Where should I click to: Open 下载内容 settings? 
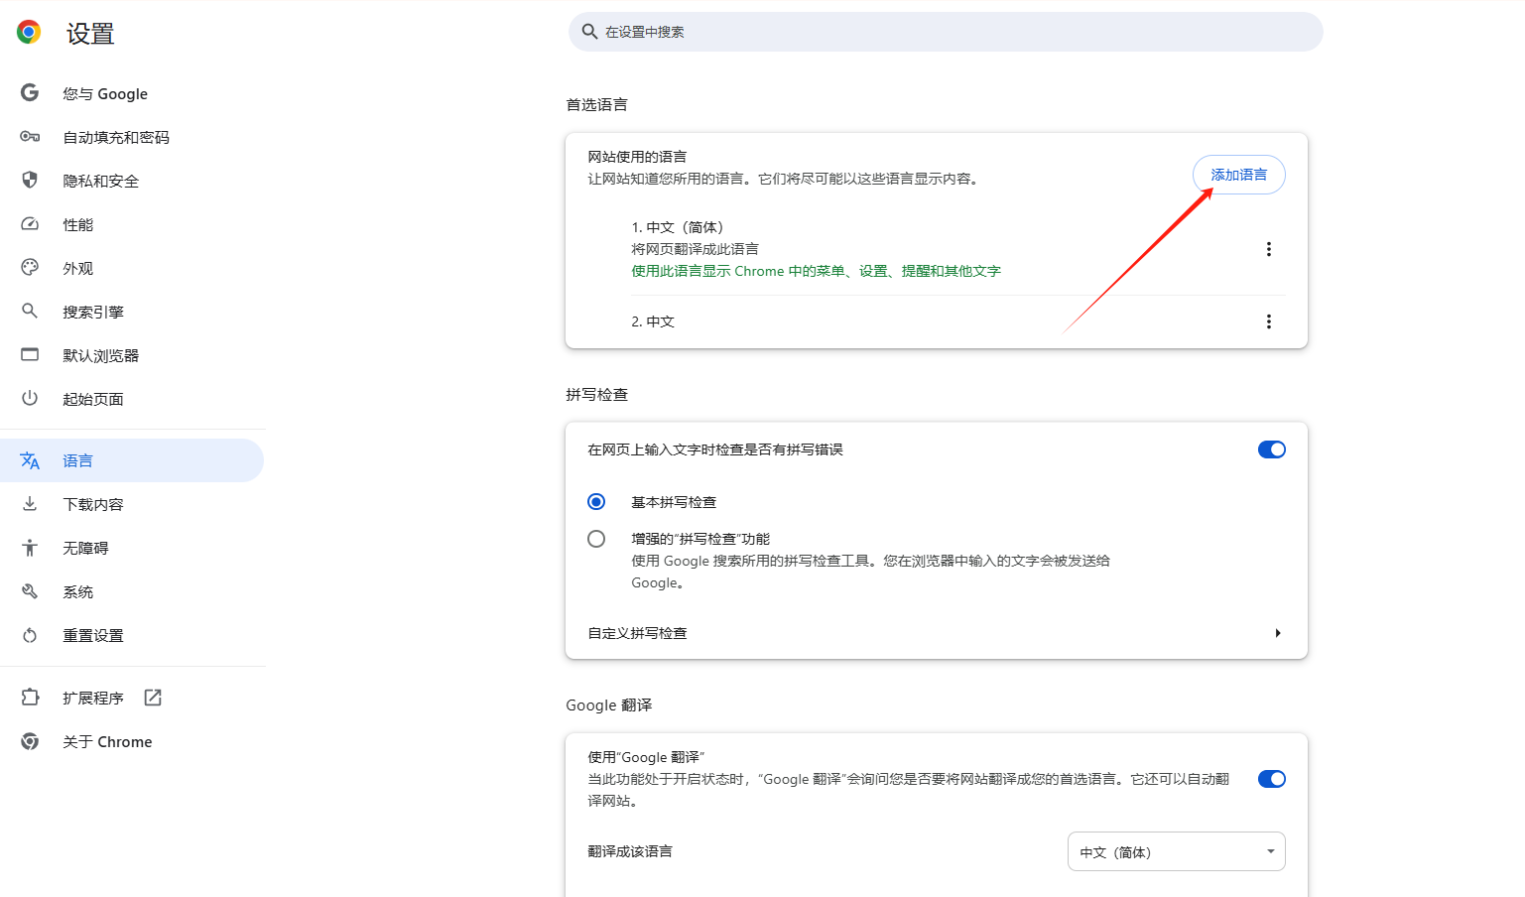[x=132, y=504]
